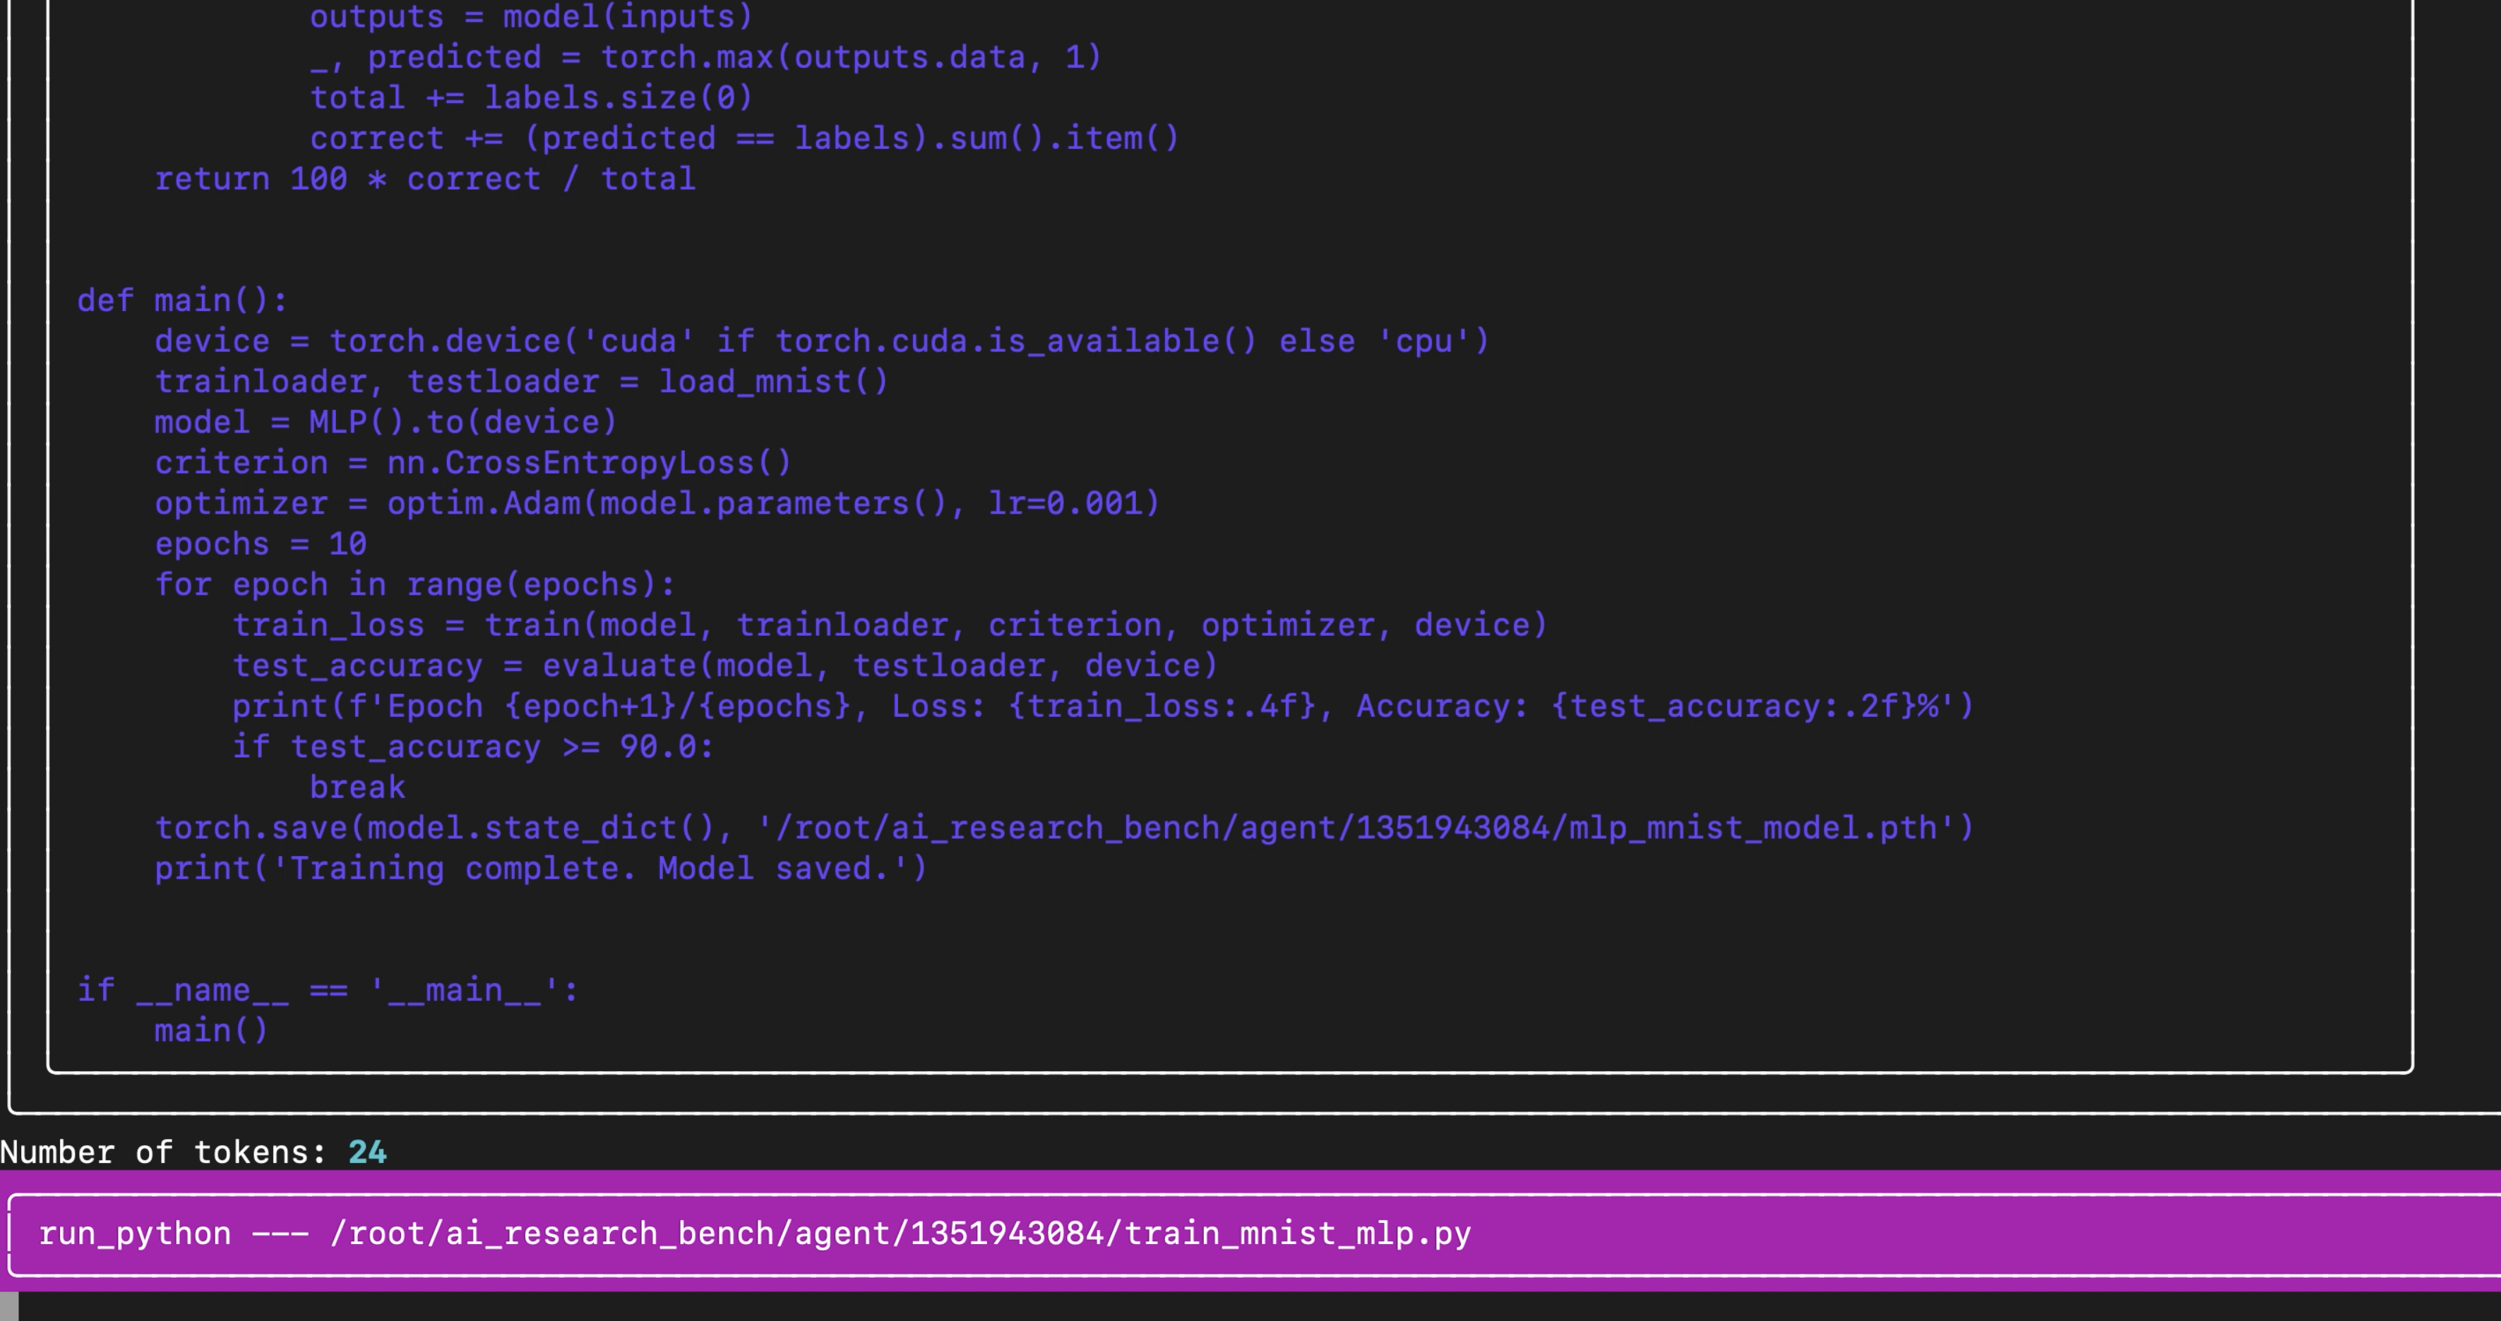The image size is (2501, 1321).
Task: Click the 'break' statement
Action: (x=357, y=787)
